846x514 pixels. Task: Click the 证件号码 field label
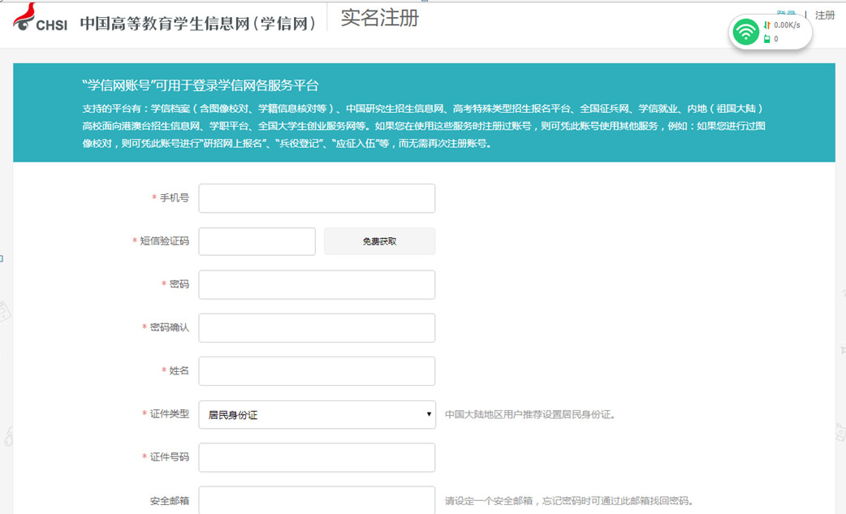(x=170, y=457)
